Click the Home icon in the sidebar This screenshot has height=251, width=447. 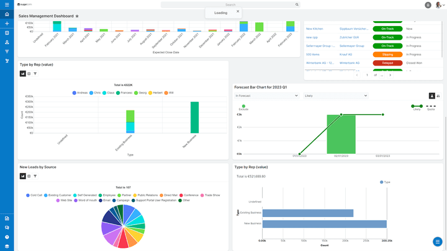[x=7, y=14]
